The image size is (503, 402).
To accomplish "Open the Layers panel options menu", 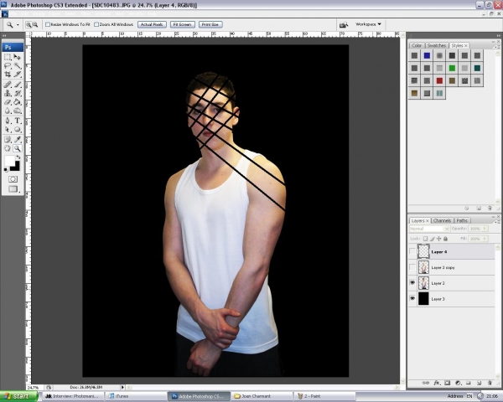I will 496,221.
